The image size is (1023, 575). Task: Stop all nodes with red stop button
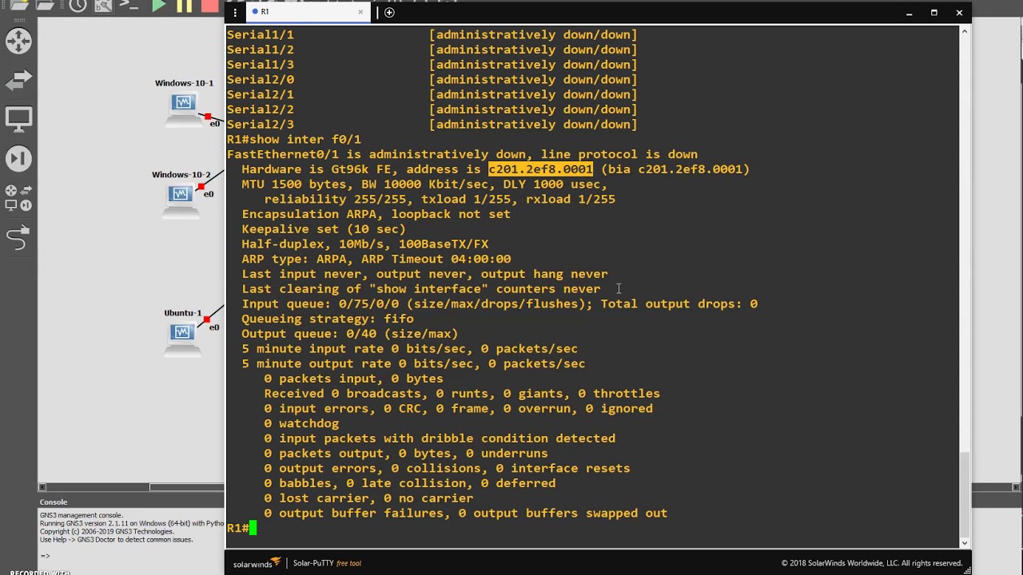210,6
